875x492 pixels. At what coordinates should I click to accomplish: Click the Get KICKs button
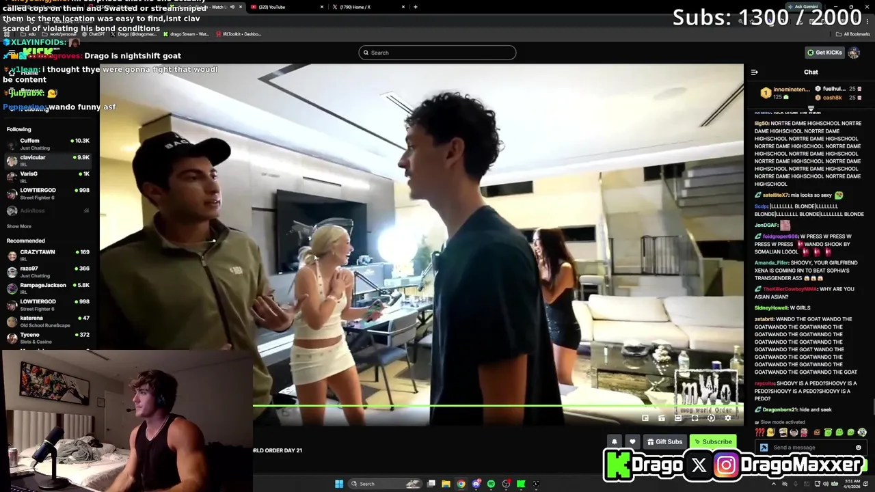(824, 53)
